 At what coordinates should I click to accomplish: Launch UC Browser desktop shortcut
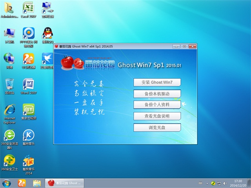[x=29, y=59]
